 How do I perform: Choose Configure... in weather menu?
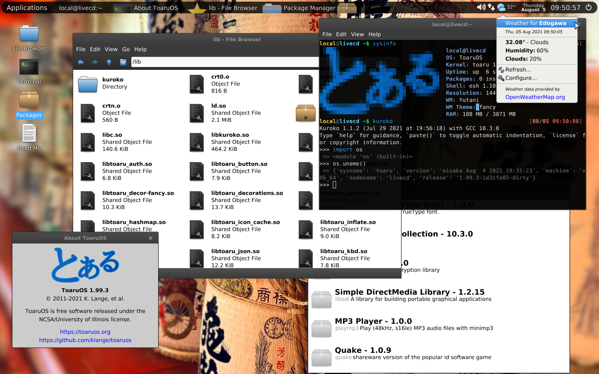click(x=537, y=78)
